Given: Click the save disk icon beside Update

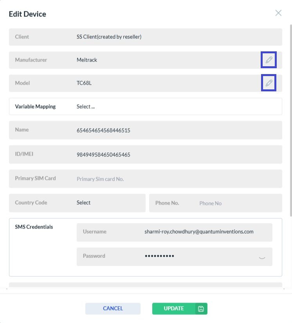Looking at the screenshot, I should pos(201,309).
